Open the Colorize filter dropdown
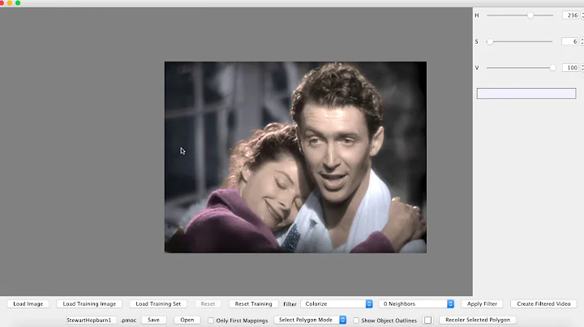The image size is (584, 327). (337, 304)
